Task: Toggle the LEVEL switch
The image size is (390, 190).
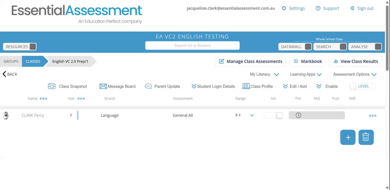Action: tap(353, 86)
